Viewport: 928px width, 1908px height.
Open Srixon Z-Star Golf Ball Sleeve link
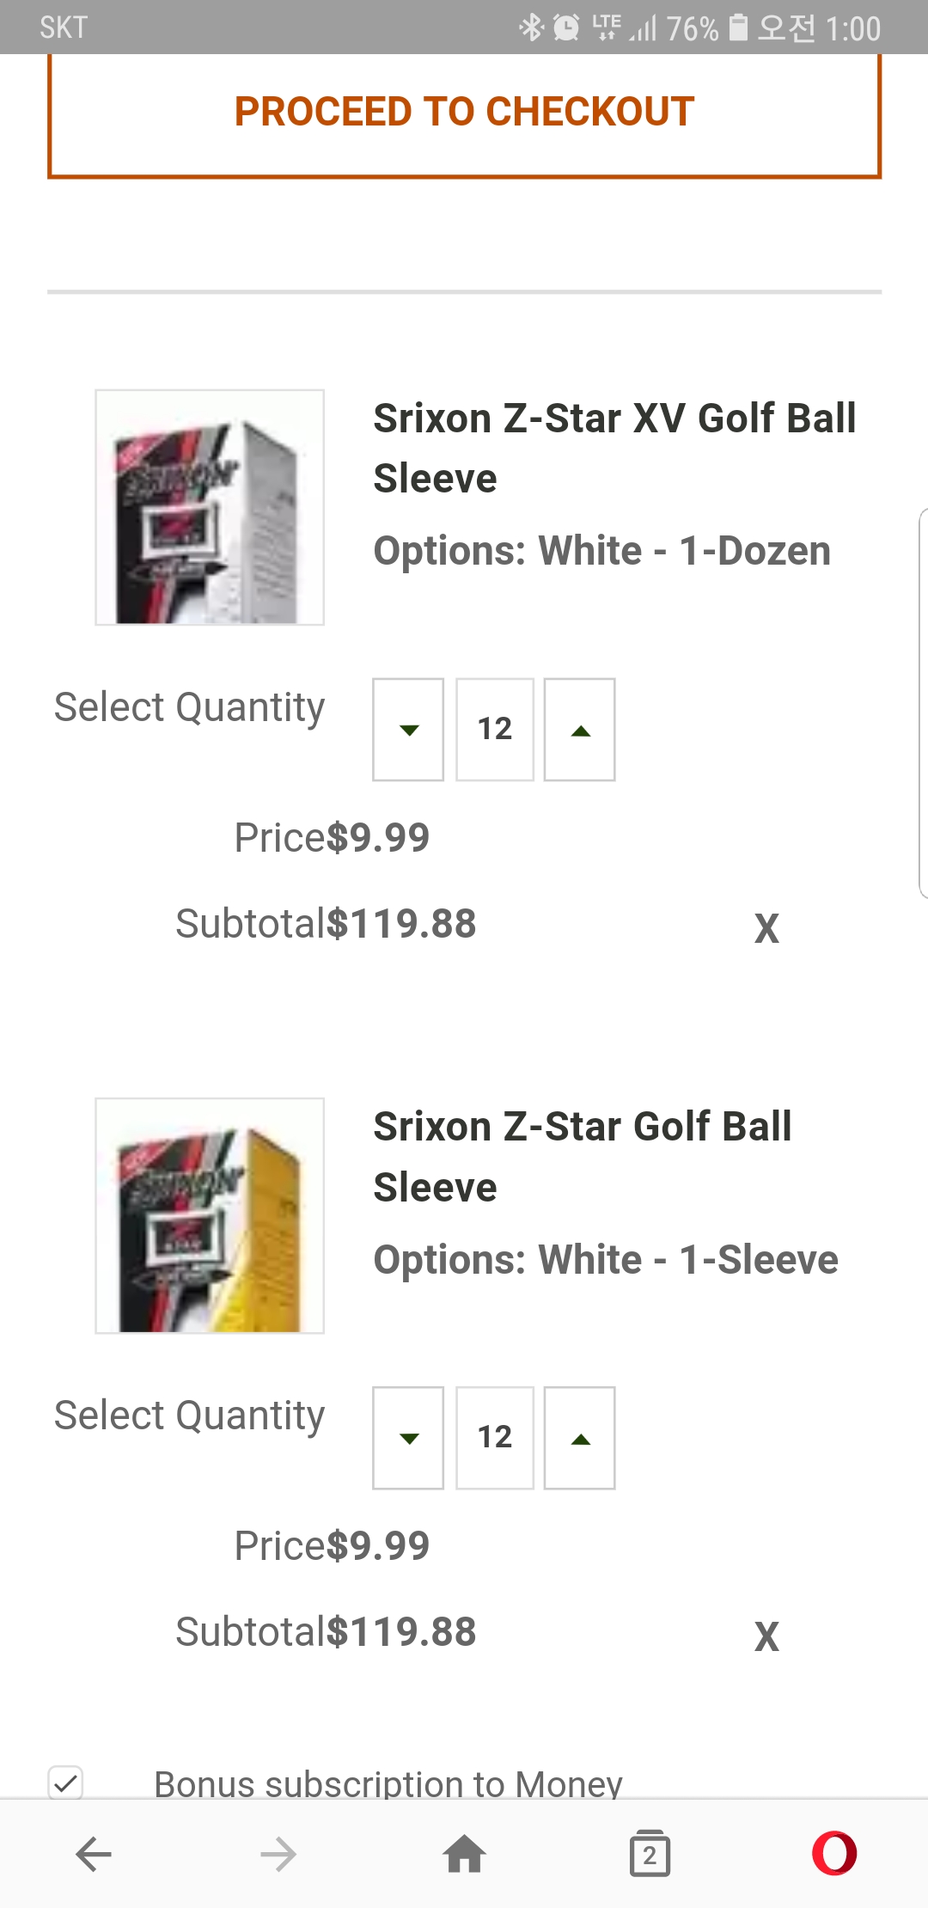583,1156
